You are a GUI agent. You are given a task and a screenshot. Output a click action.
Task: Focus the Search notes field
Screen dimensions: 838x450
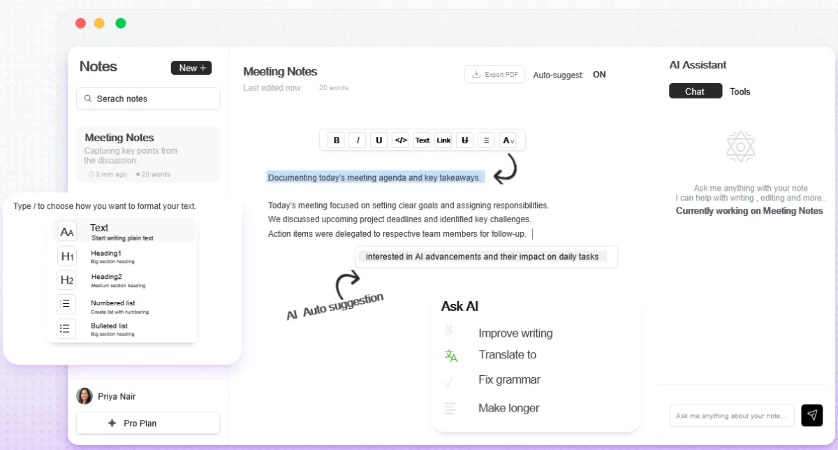tap(148, 99)
